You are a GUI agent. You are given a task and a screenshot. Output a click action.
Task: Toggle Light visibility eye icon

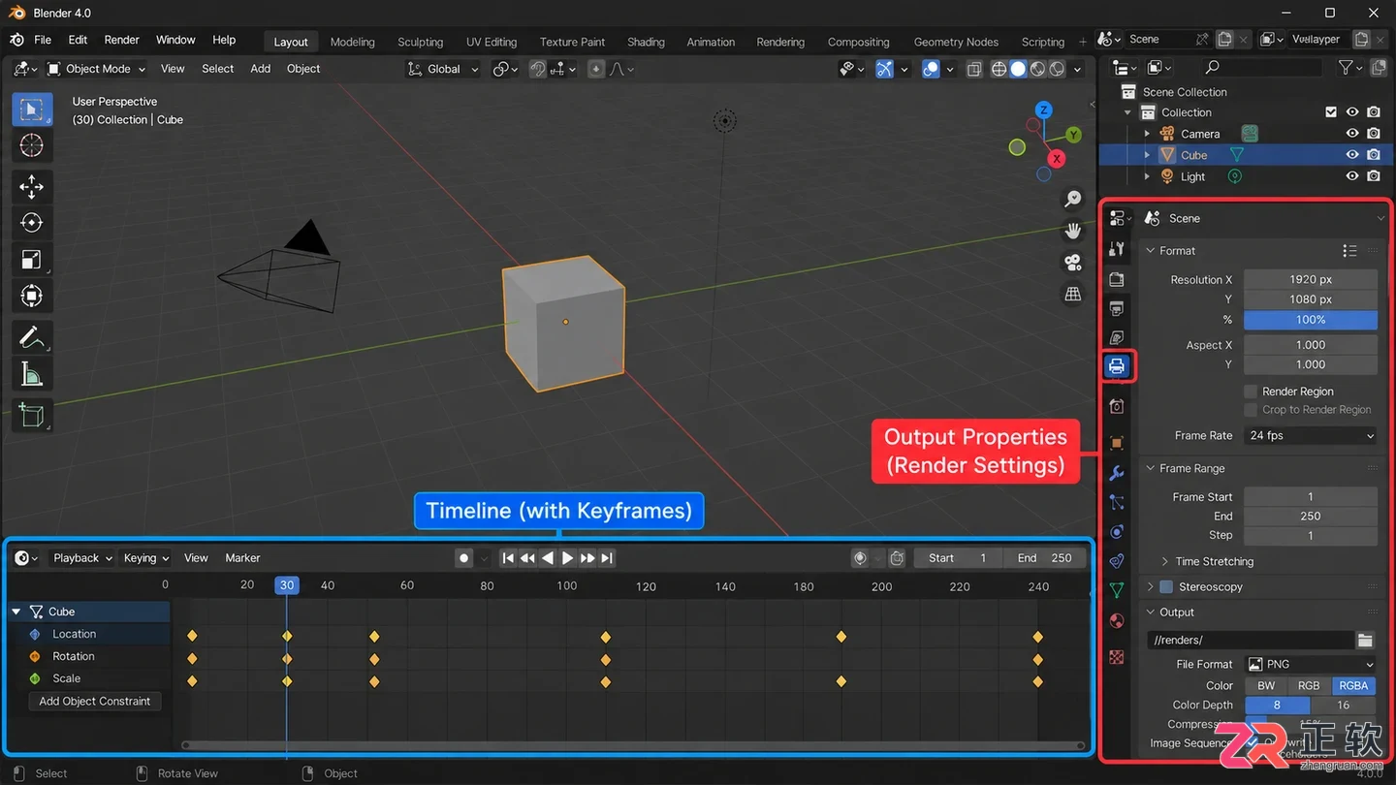1352,176
